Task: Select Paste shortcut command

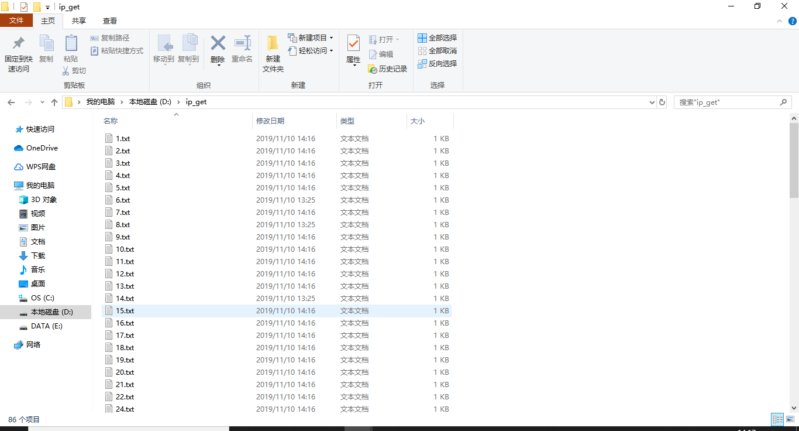Action: pyautogui.click(x=117, y=51)
